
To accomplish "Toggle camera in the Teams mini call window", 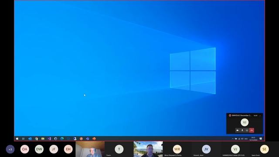I will point(238,130).
